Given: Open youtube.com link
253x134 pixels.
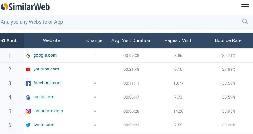Looking at the screenshot, I should click(46, 69).
